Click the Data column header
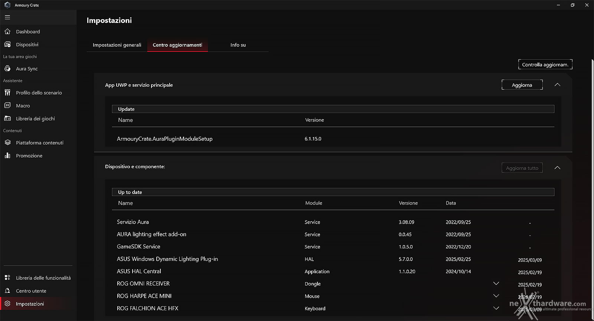 pos(451,203)
